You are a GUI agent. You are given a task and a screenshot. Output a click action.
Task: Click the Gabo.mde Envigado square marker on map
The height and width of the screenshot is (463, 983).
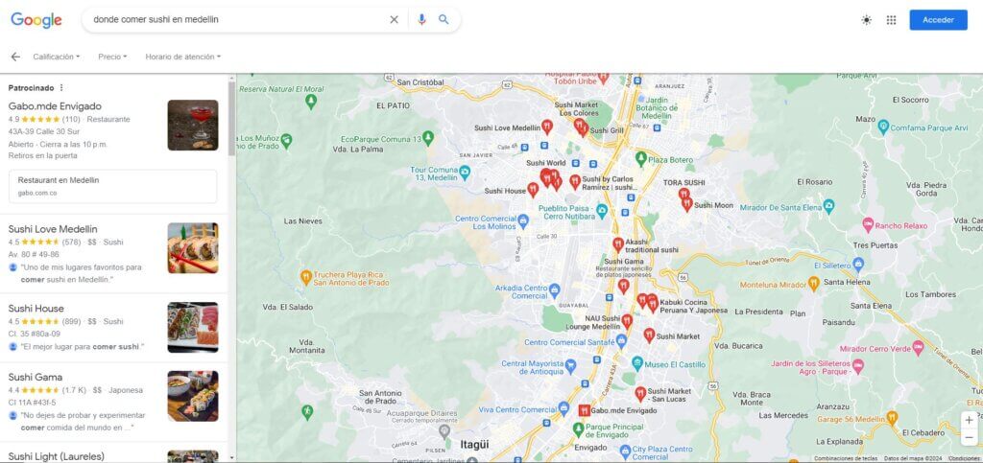pyautogui.click(x=584, y=410)
